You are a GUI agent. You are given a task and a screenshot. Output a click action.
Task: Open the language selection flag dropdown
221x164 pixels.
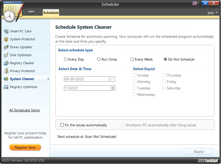[x=195, y=3]
